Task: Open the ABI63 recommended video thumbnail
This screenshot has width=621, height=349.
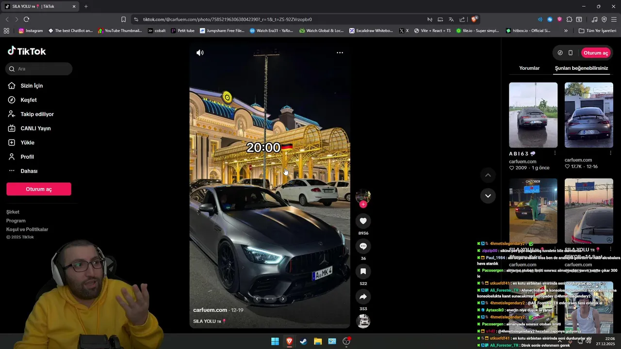Action: point(533,115)
